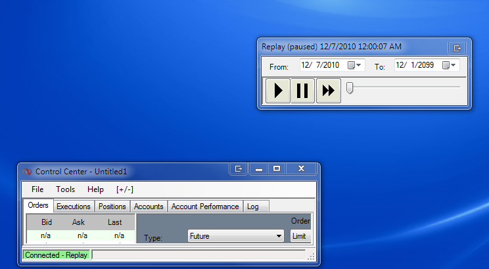Open the Help menu
Image resolution: width=489 pixels, height=269 pixels.
[95, 189]
